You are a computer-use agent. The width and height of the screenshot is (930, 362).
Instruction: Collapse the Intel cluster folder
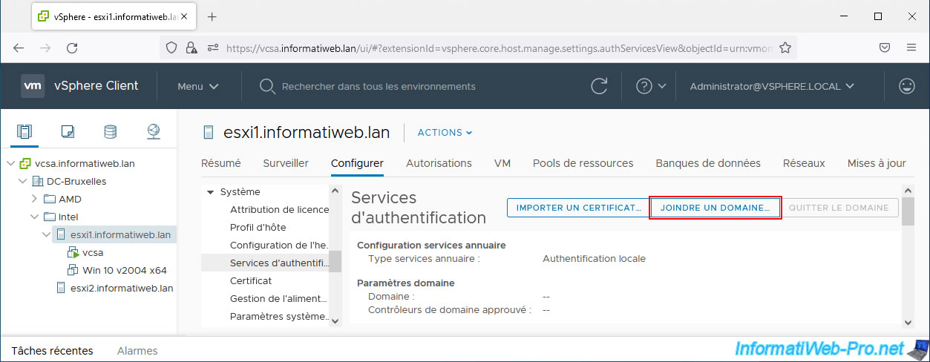(x=34, y=217)
